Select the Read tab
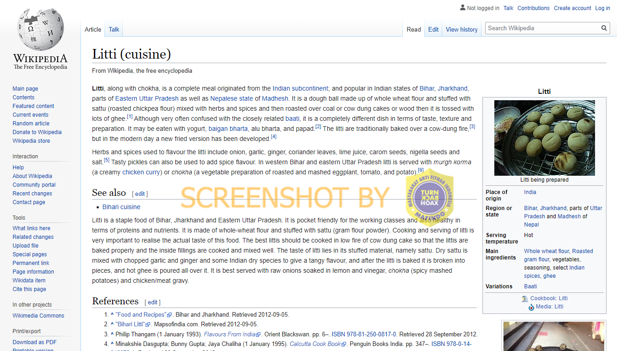 tap(414, 29)
